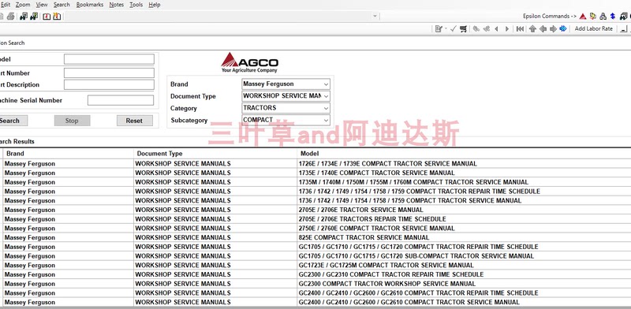Click Add Labor Rate button

click(594, 28)
